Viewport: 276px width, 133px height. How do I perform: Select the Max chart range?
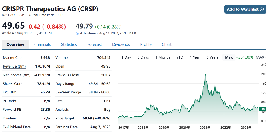coord(229,57)
